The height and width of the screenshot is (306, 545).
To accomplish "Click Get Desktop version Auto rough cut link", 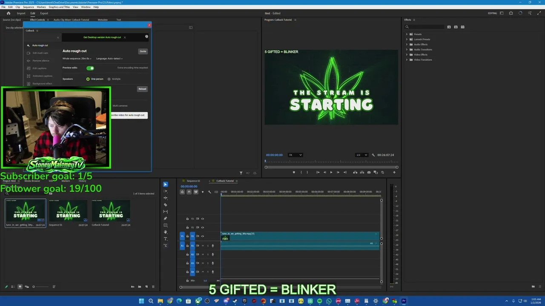I will (102, 37).
